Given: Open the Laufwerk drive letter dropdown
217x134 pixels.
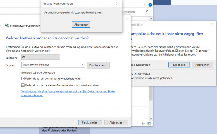Looking at the screenshot, I should 41,57.
